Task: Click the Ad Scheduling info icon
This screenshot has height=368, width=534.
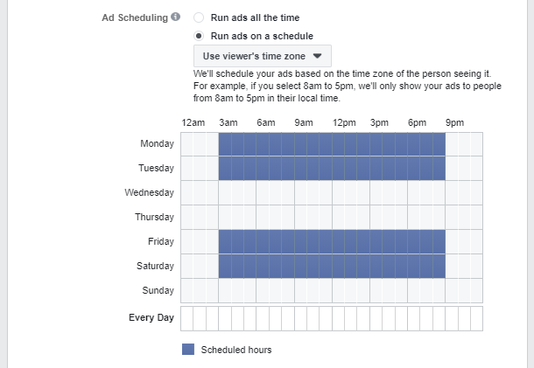Action: pos(175,17)
